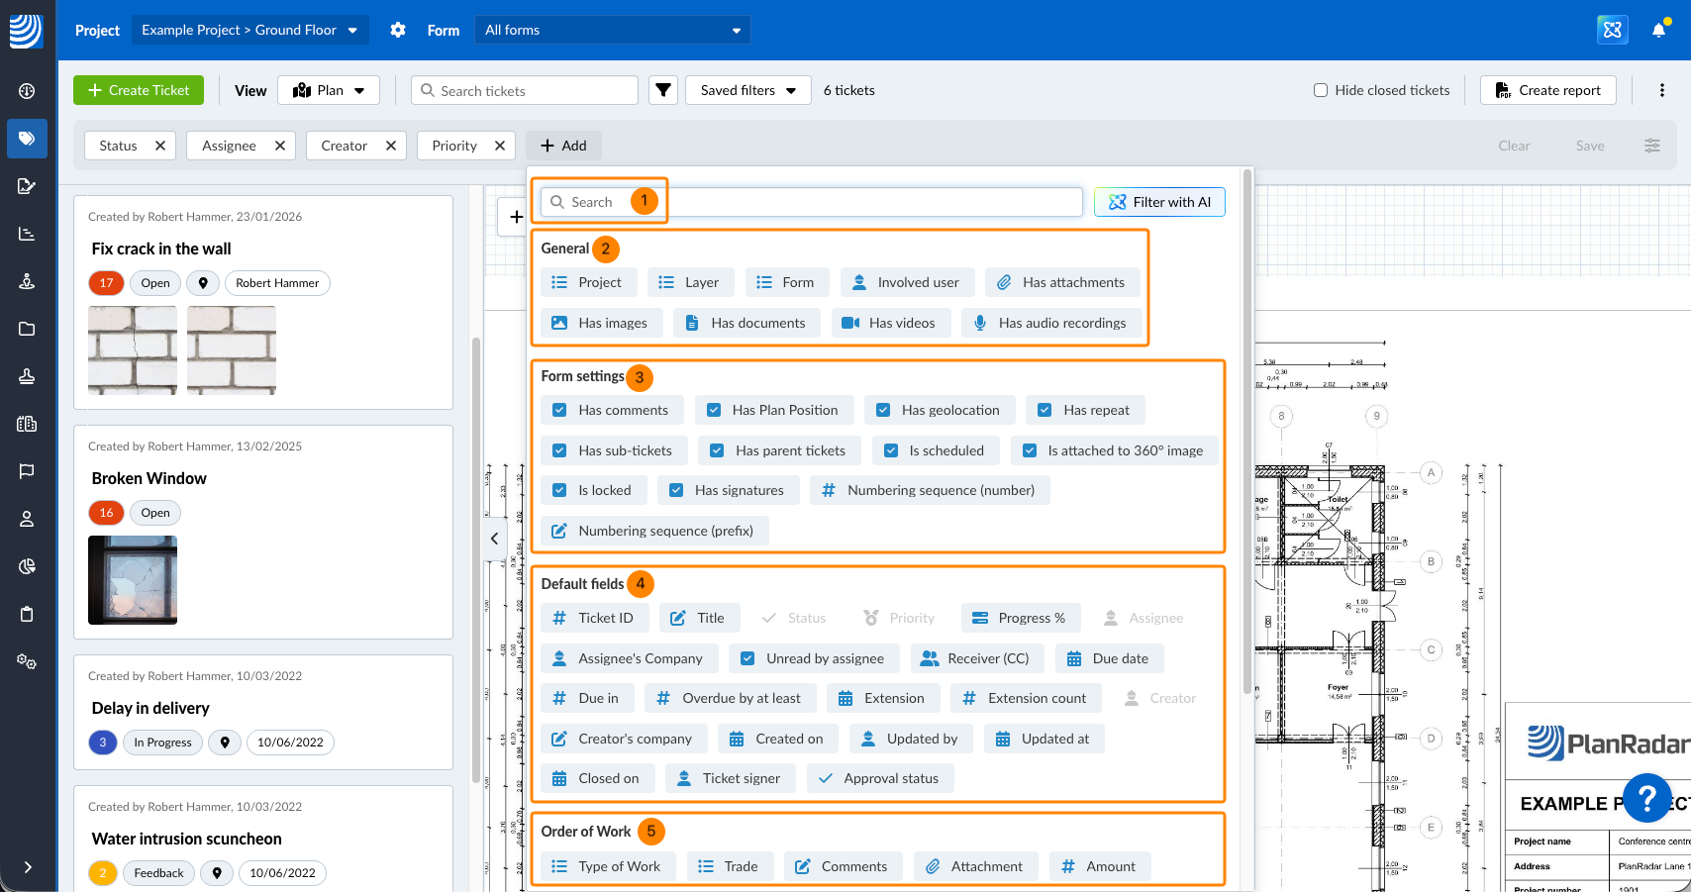Enable Hide closed tickets checkbox
This screenshot has height=892, width=1691.
point(1321,90)
